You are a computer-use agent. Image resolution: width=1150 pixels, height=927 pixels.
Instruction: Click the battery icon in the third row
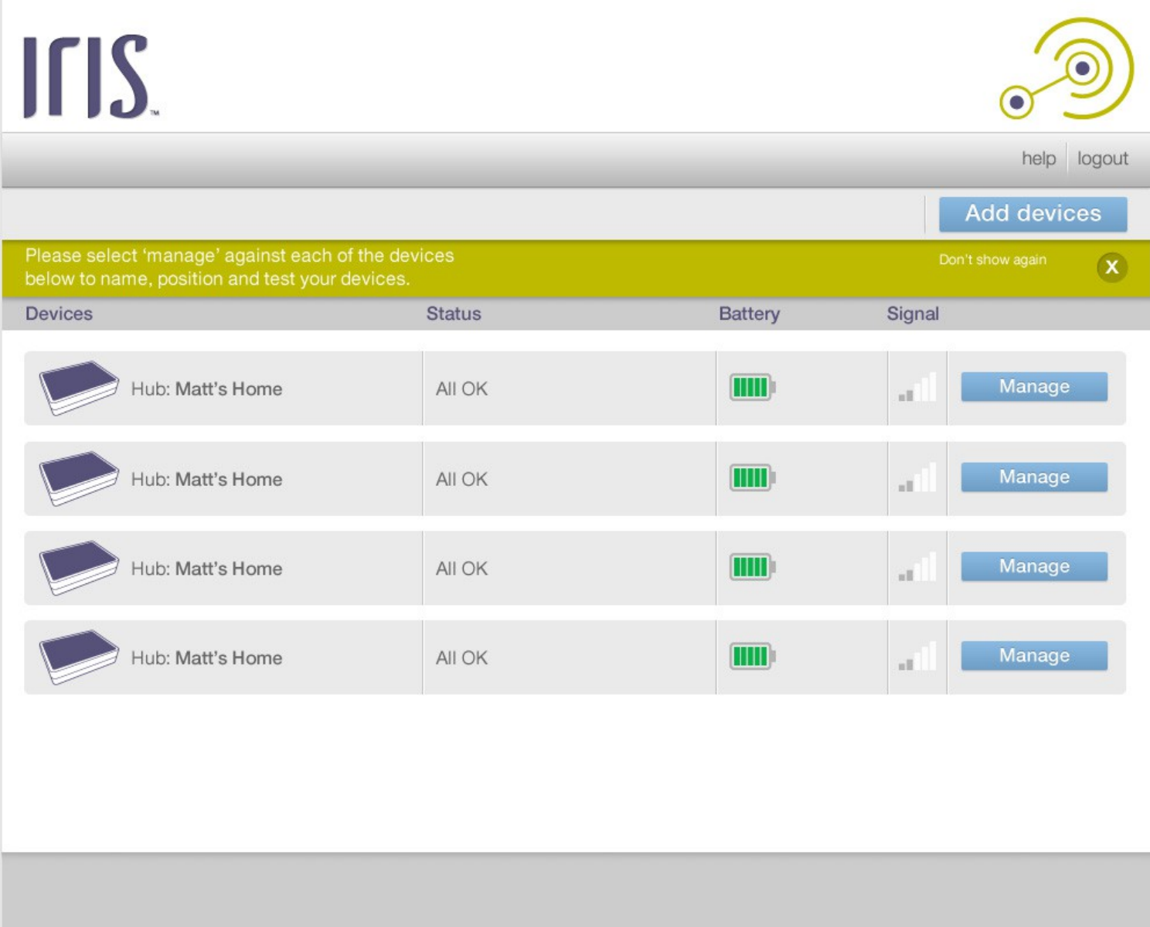(752, 567)
